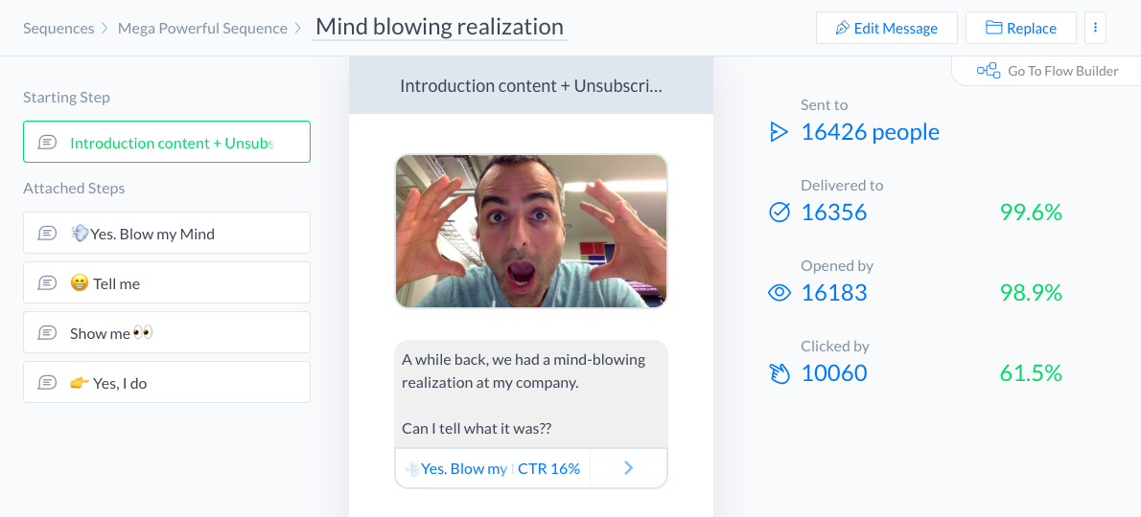1141x517 pixels.
Task: Click the right chevron in message card
Action: pyautogui.click(x=629, y=468)
